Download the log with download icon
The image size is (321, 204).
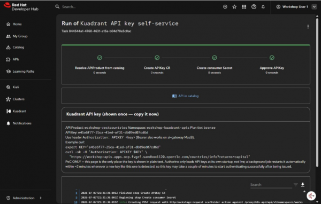click(303, 185)
